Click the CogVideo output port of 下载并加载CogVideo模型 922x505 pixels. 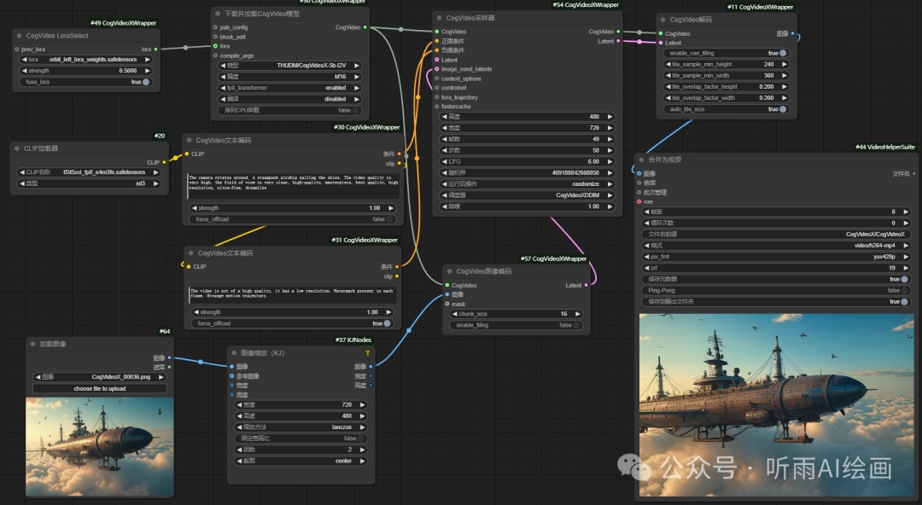pos(365,27)
